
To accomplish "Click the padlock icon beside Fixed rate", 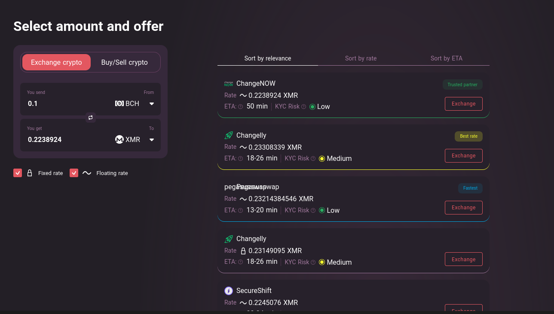I will click(30, 173).
